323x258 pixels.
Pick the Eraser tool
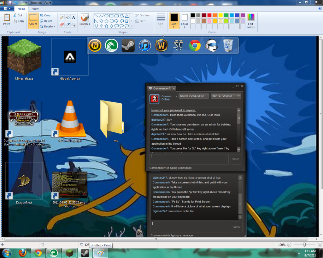pos(62,25)
